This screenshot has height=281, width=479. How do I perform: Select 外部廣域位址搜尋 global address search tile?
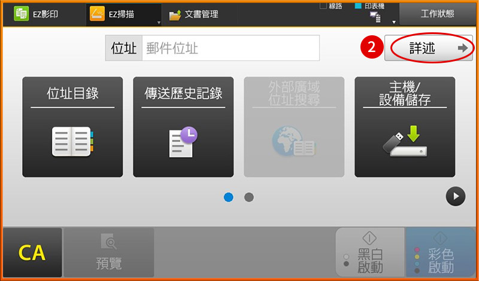(294, 127)
